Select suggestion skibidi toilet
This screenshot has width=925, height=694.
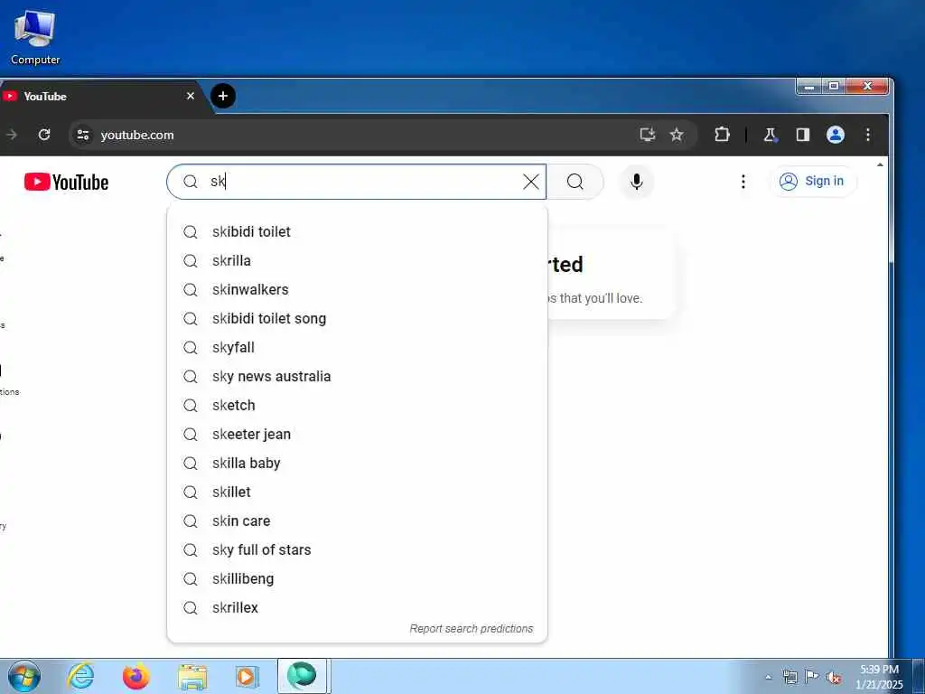pos(357,231)
